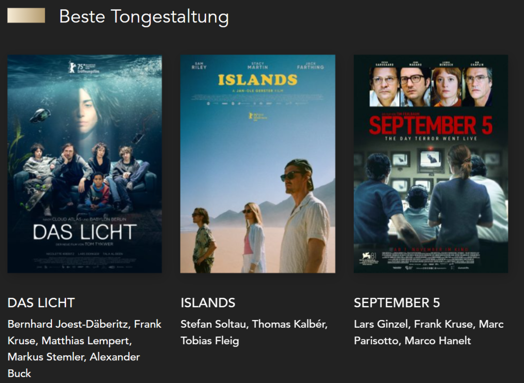Click the Venice lion logo on September 5 poster

pos(367,256)
